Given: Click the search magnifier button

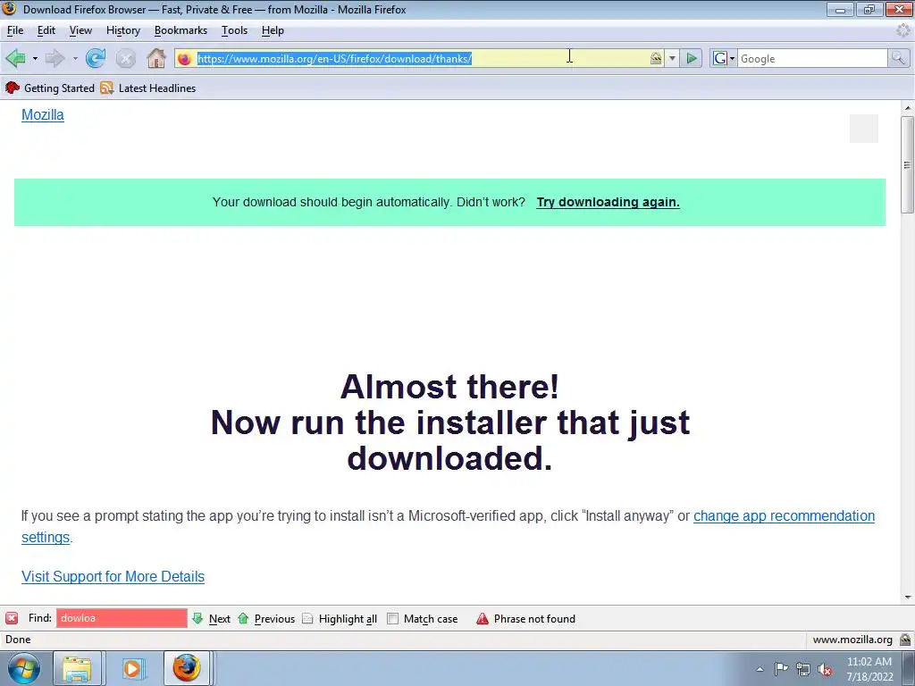Looking at the screenshot, I should point(898,58).
